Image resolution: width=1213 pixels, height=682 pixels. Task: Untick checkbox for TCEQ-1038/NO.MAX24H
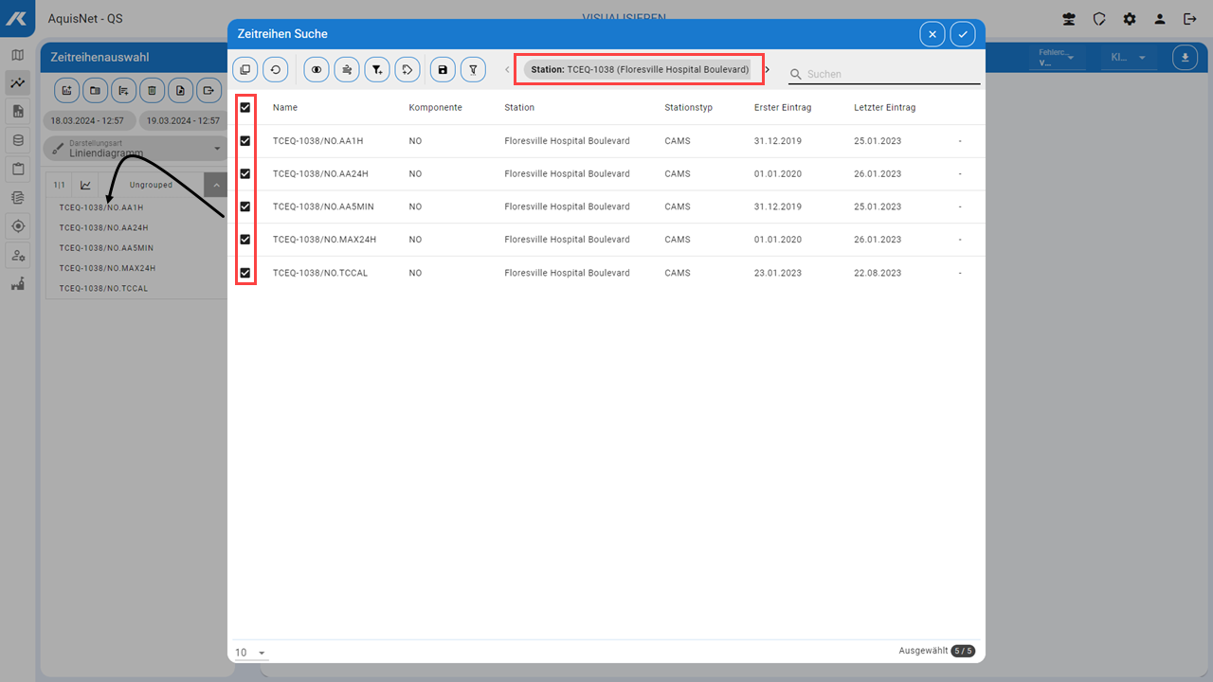[245, 240]
